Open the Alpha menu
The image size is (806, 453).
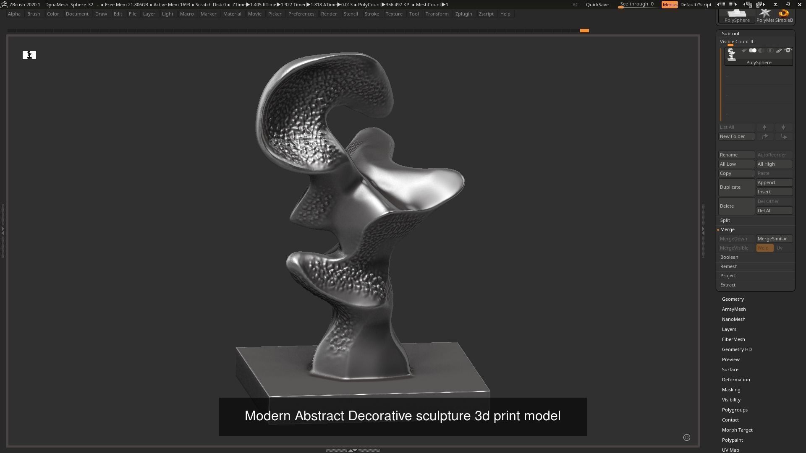[x=14, y=14]
